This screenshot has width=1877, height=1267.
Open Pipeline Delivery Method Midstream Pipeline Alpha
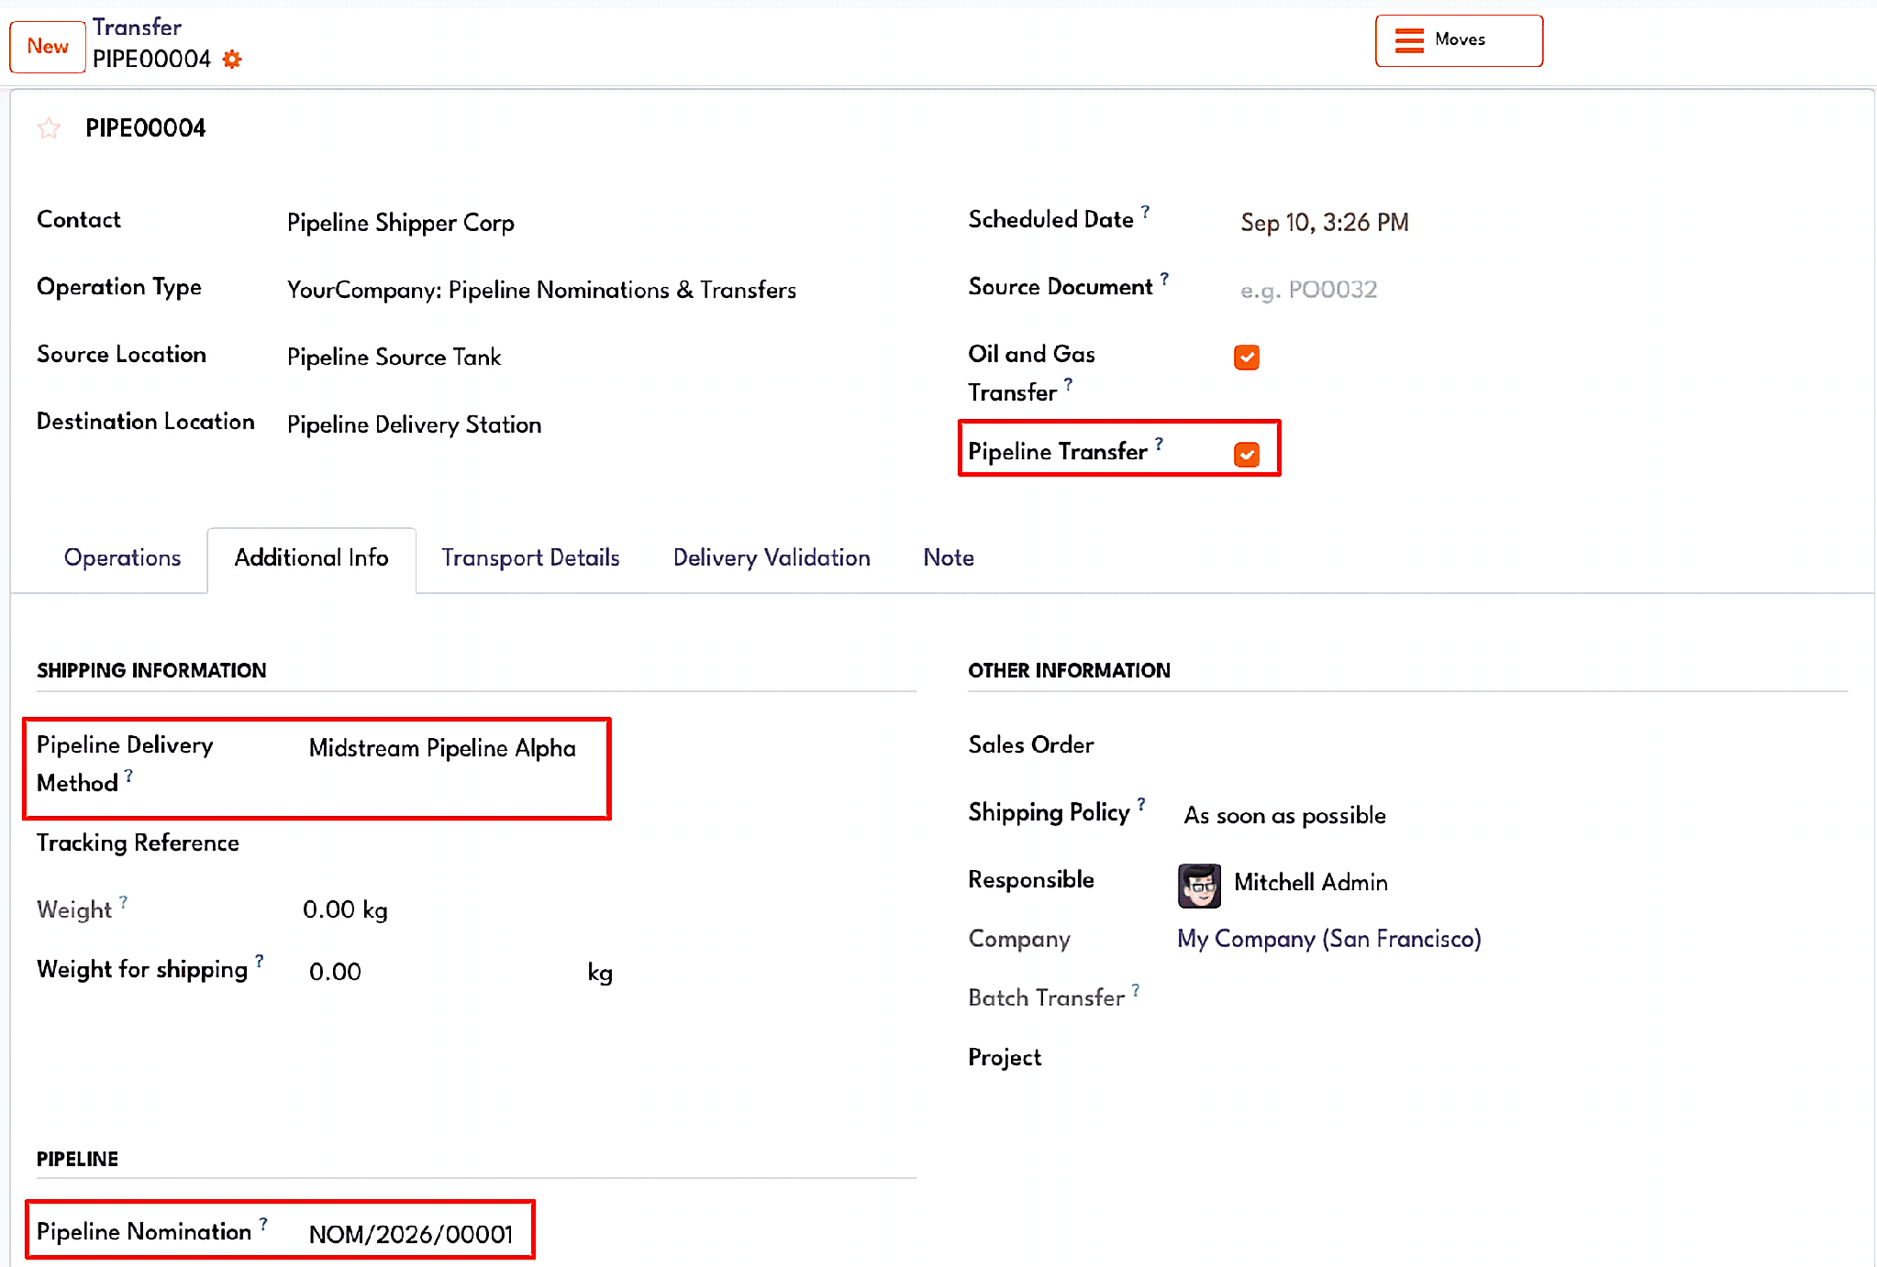point(442,748)
